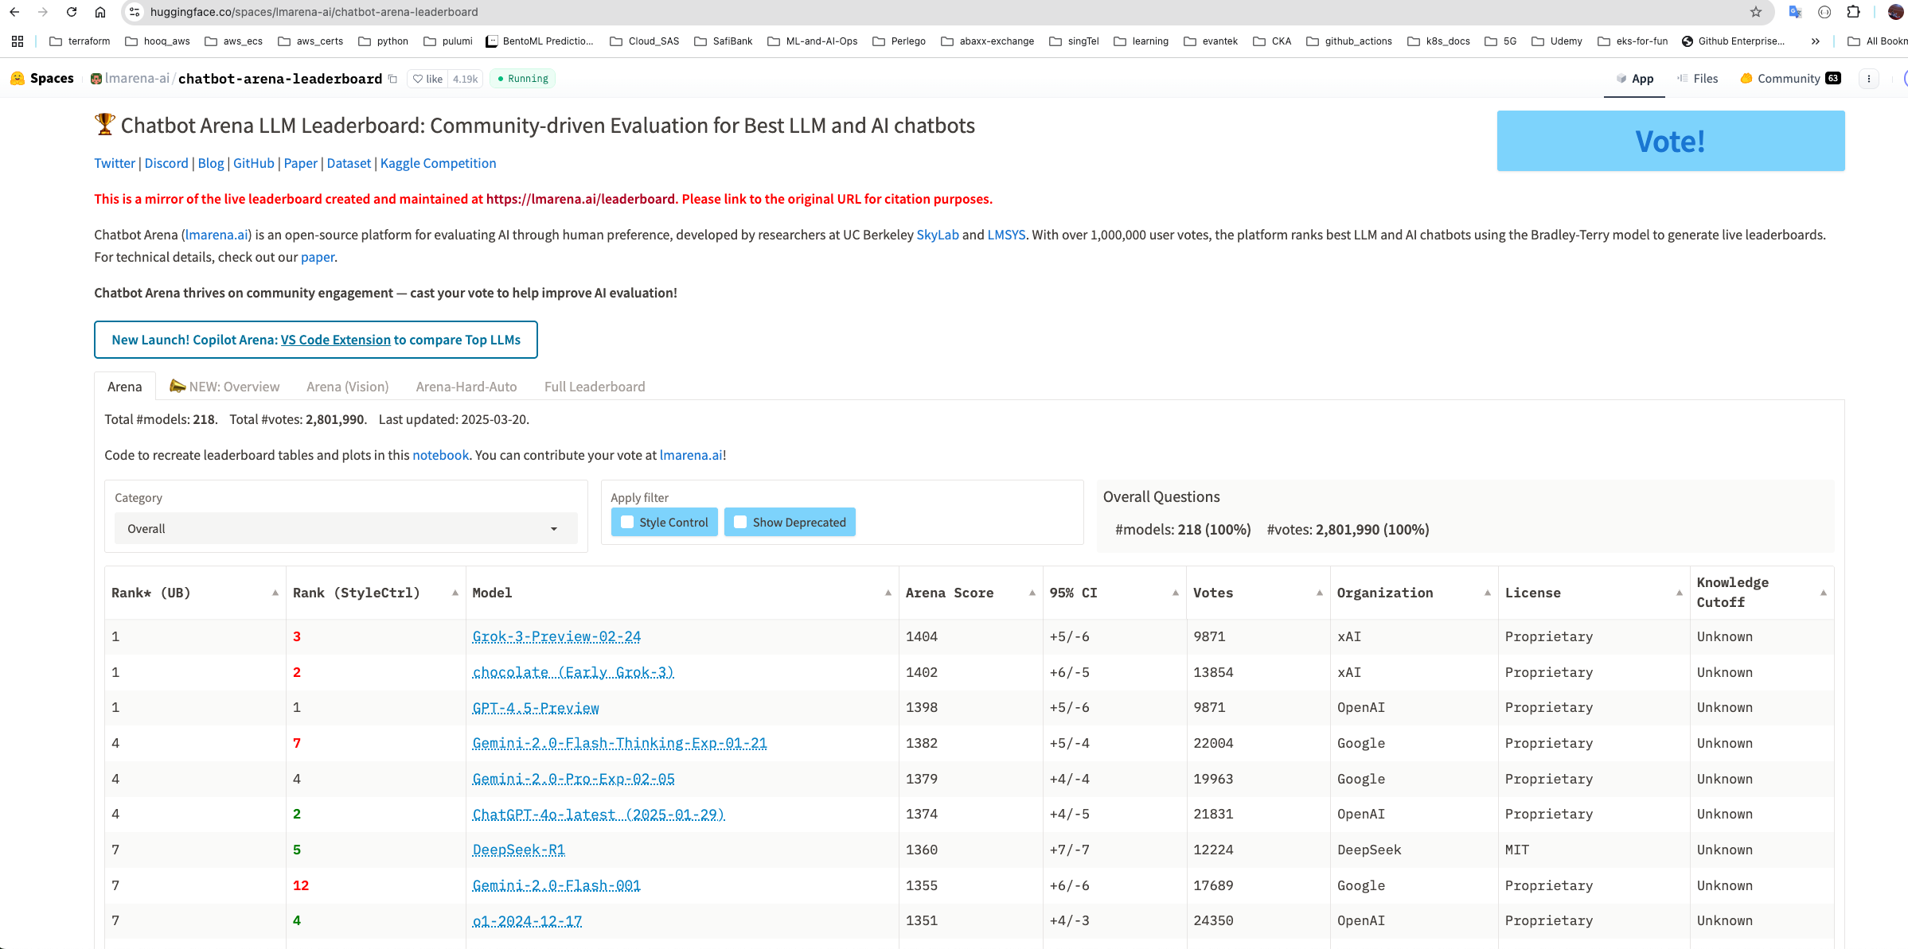Open the apps grid in bookmarks bar
Image resolution: width=1908 pixels, height=949 pixels.
click(x=18, y=41)
